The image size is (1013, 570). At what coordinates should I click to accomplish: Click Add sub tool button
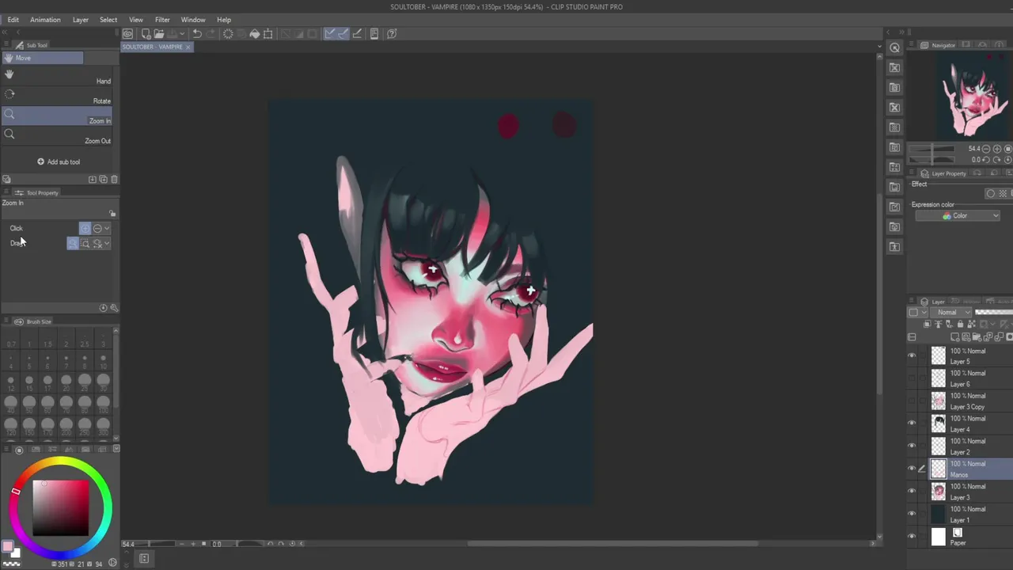tap(59, 161)
